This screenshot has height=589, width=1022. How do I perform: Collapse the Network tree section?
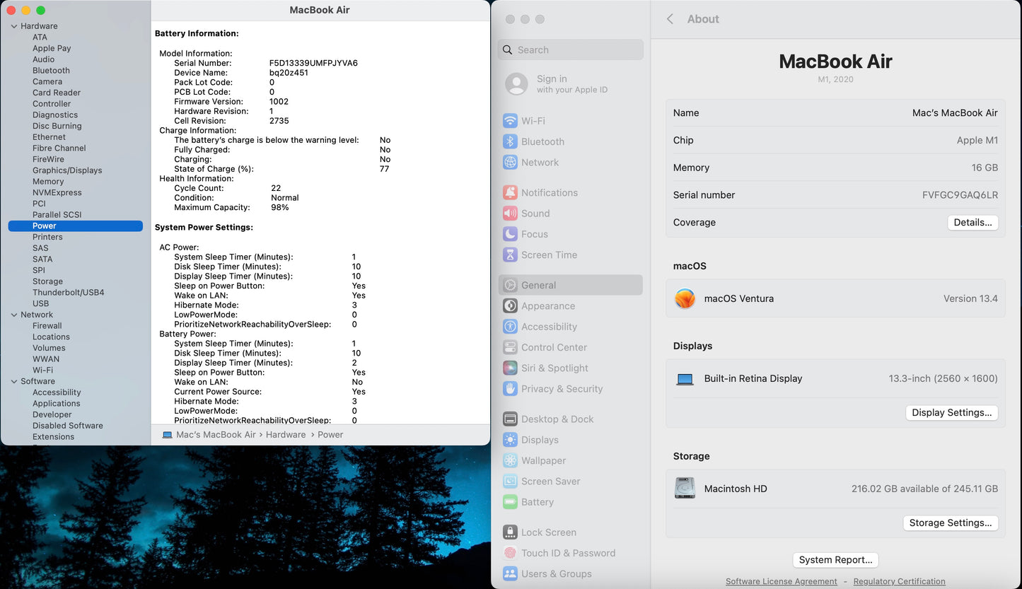[13, 315]
